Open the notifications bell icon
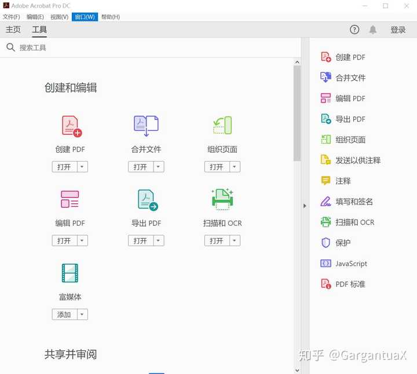Viewport: 417px width, 374px height. point(373,30)
